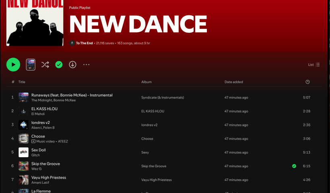Download the NEW DANCE playlist
Image resolution: width=330 pixels, height=193 pixels.
point(72,64)
